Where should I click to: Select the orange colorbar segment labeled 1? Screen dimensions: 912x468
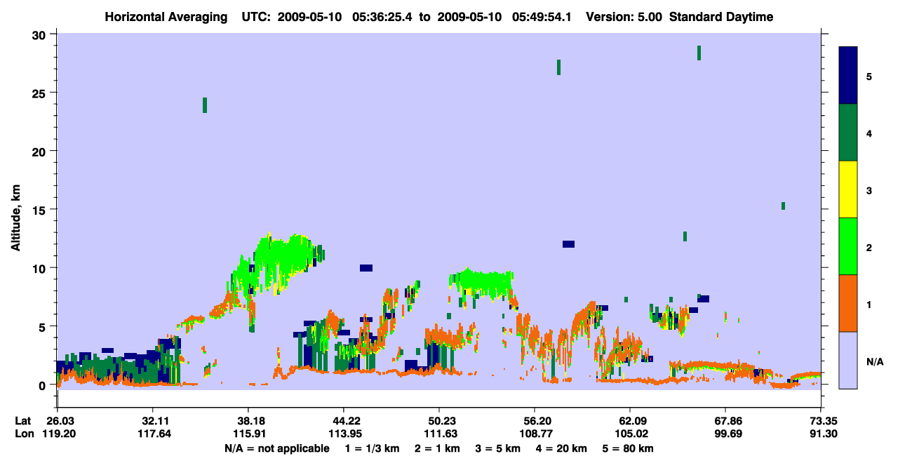point(848,303)
